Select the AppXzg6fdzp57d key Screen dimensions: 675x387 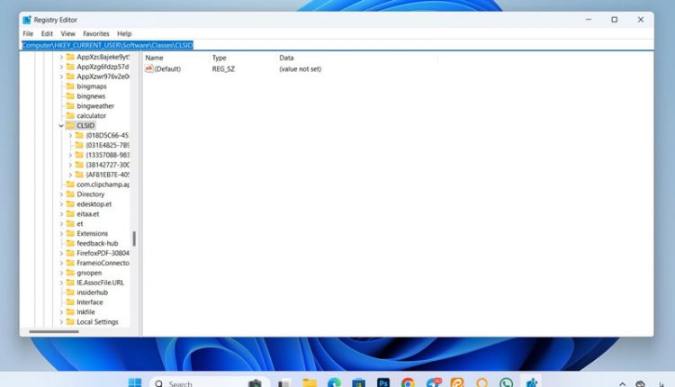[x=103, y=67]
